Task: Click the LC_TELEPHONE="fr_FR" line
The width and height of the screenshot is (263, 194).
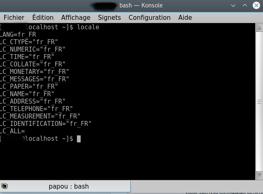Action: (36, 109)
